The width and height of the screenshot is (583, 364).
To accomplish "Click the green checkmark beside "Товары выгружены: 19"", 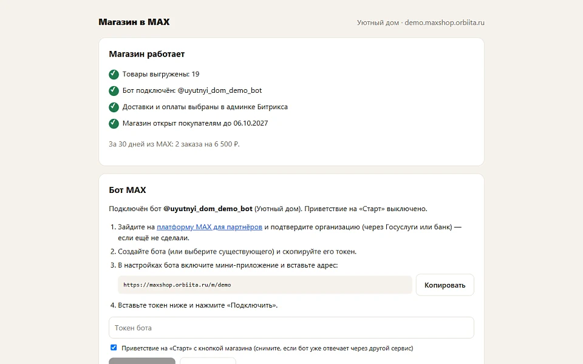I will pyautogui.click(x=114, y=74).
